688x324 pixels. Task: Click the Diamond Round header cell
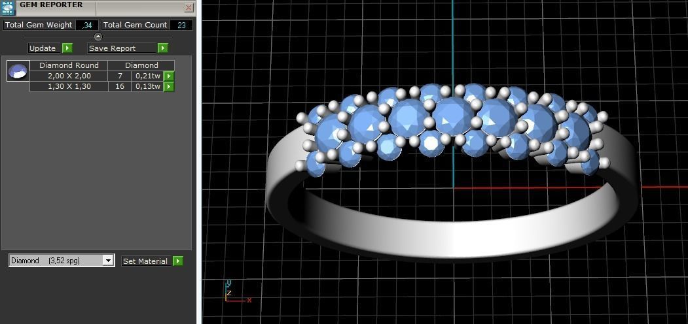[x=69, y=65]
